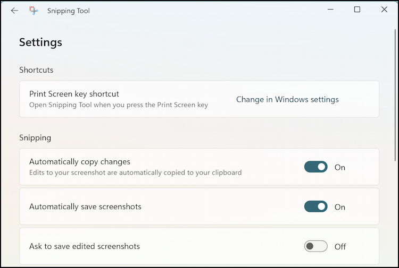Open the Change in Windows settings link

pos(287,99)
